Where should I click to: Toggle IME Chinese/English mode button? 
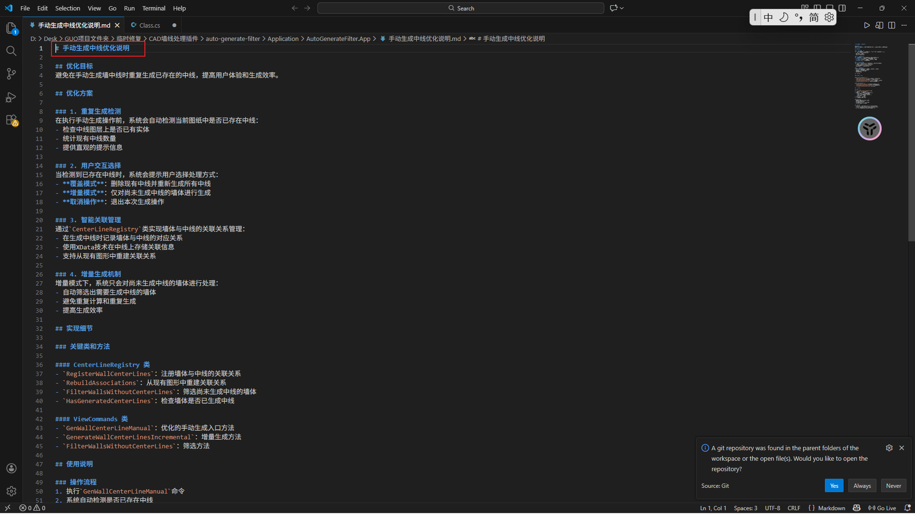768,18
